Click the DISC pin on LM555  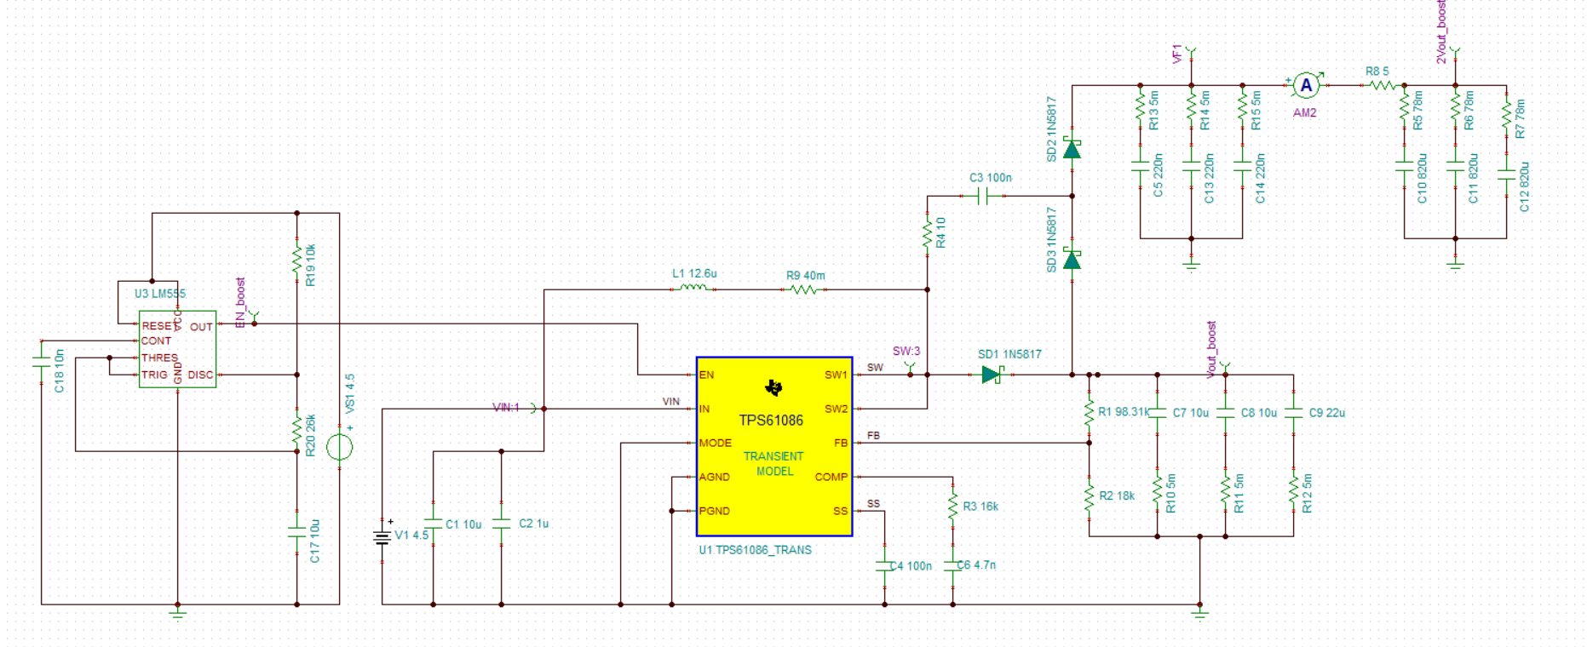coord(200,375)
